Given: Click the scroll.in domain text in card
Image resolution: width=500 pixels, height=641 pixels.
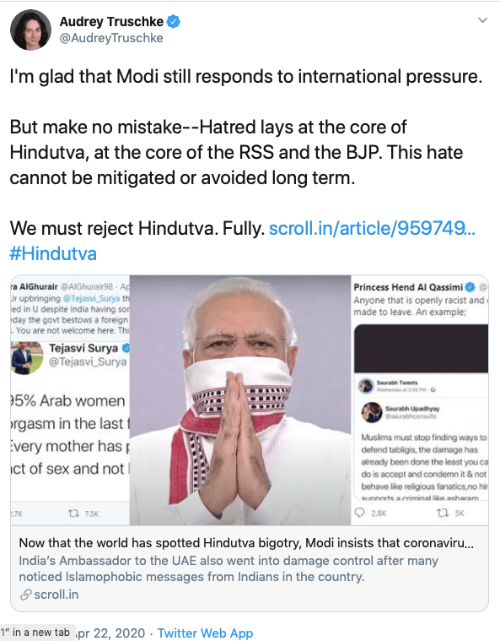Looking at the screenshot, I should tap(56, 595).
